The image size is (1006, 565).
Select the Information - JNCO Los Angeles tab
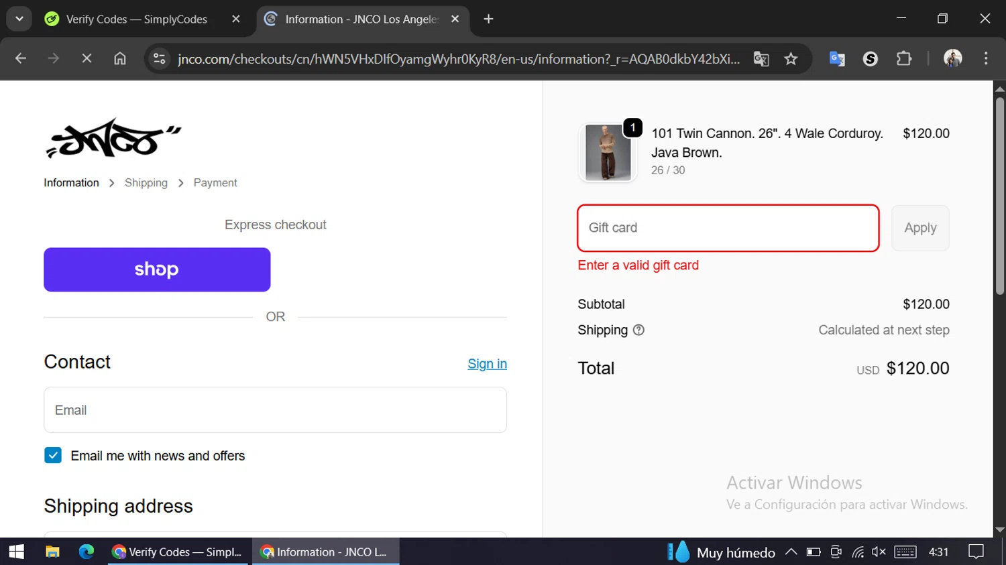(361, 19)
